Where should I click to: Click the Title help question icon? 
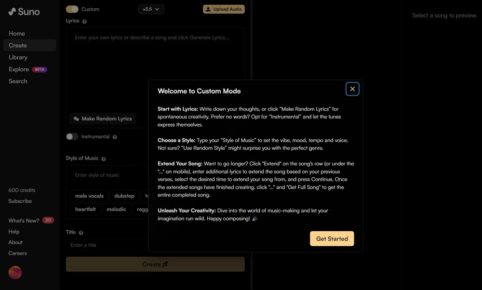[81, 233]
